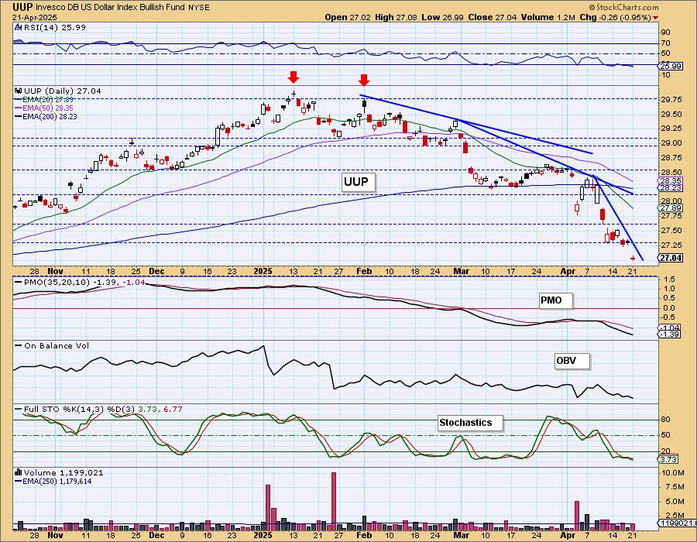697x542 pixels.
Task: Click the second red down arrow over February
Action: 364,80
